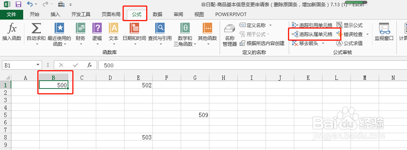This screenshot has width=407, height=150.
Task: Select column header E
Action: (x=139, y=77)
